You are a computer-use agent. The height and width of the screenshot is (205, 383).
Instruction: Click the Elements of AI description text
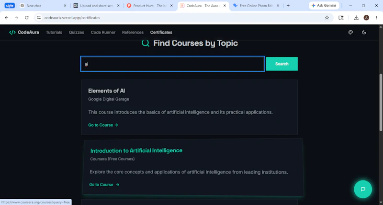[x=180, y=113]
